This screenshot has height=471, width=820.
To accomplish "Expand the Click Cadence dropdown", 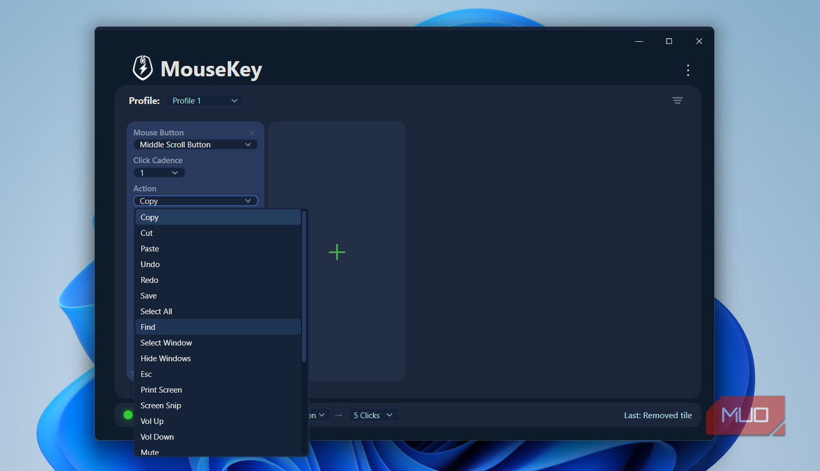I will 159,173.
